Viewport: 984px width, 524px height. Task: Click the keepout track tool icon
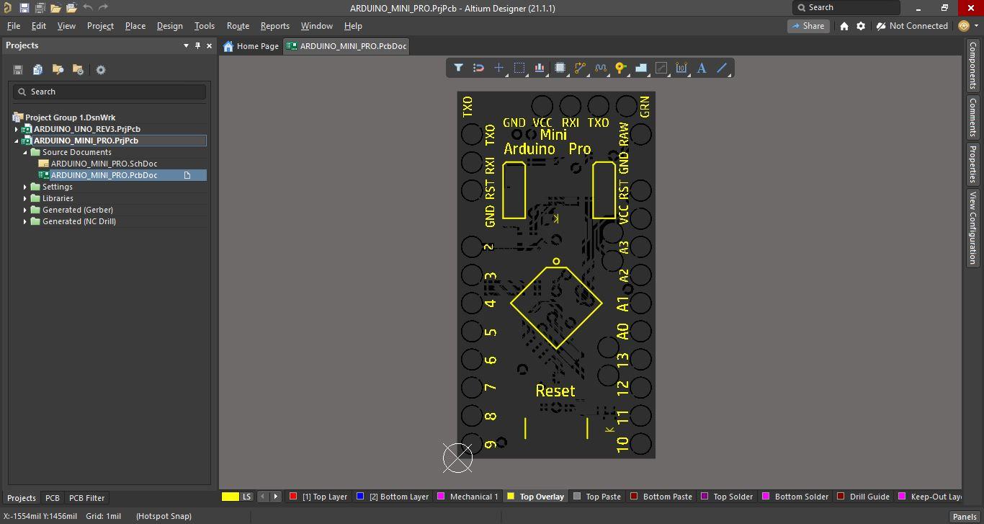click(661, 68)
